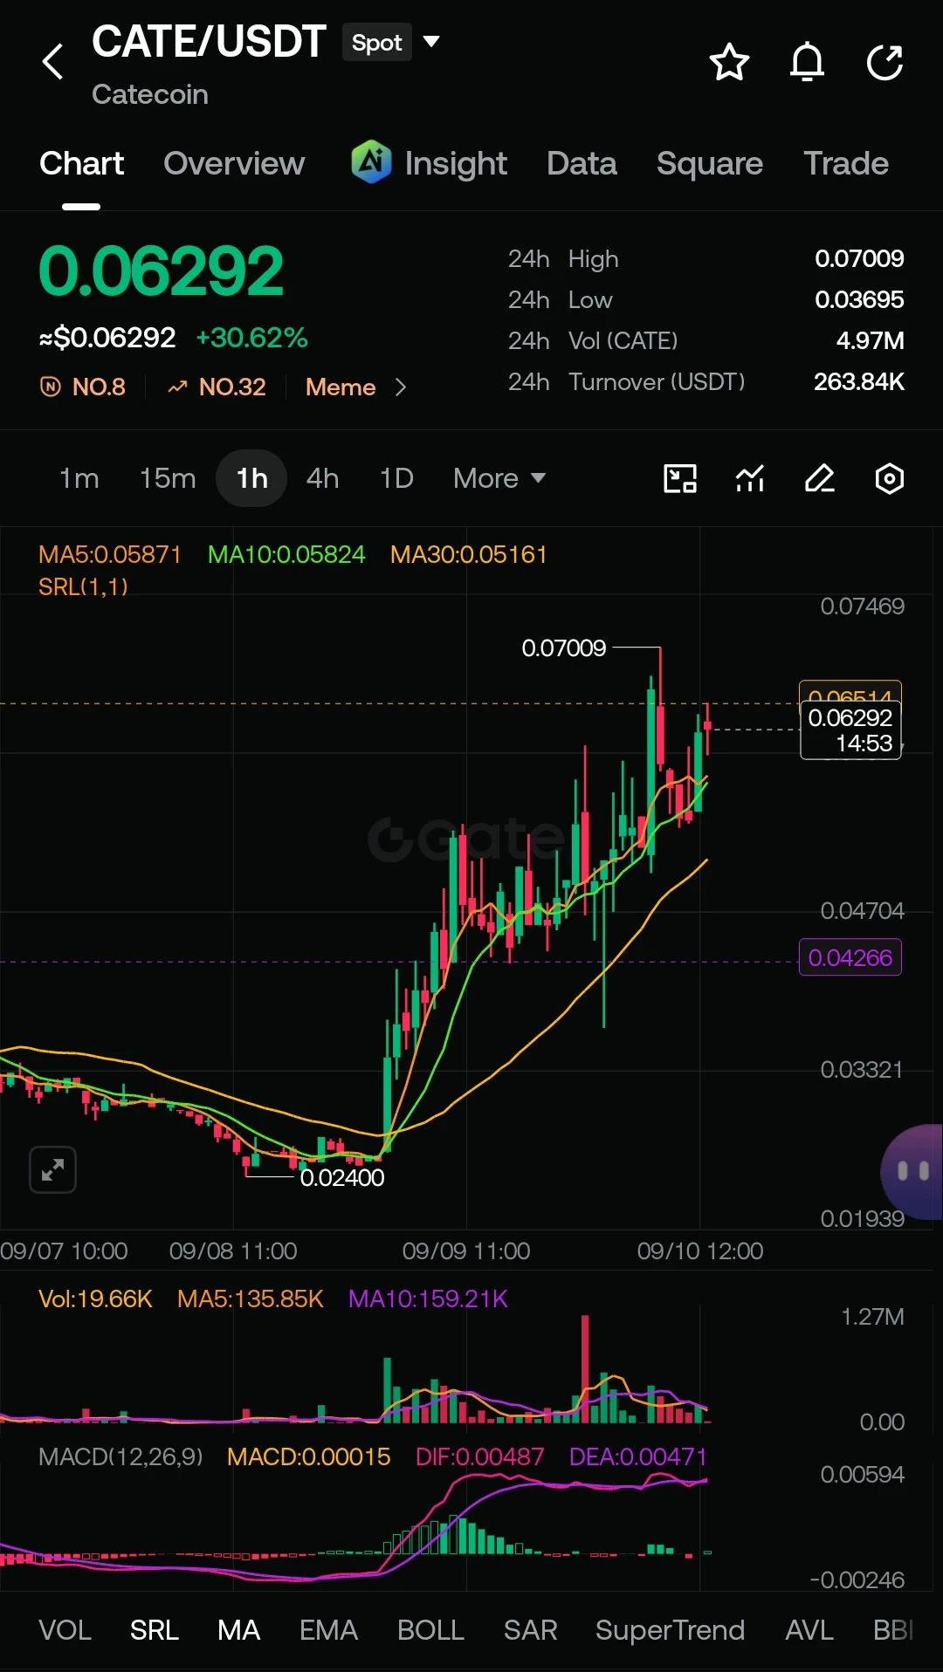
Task: Open the chart indicators icon
Action: (x=750, y=478)
